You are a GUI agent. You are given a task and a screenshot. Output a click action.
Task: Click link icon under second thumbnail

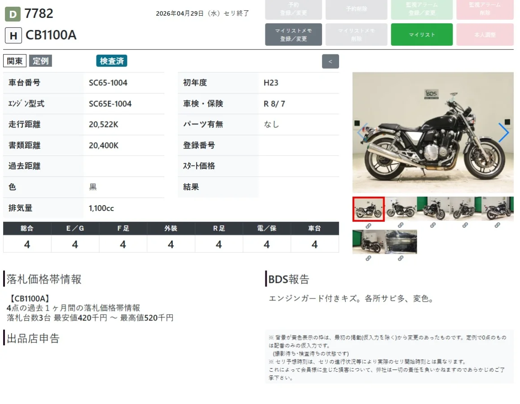(401, 225)
